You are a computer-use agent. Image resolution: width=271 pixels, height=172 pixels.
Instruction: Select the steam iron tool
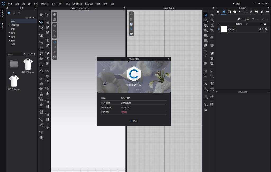click(212, 38)
